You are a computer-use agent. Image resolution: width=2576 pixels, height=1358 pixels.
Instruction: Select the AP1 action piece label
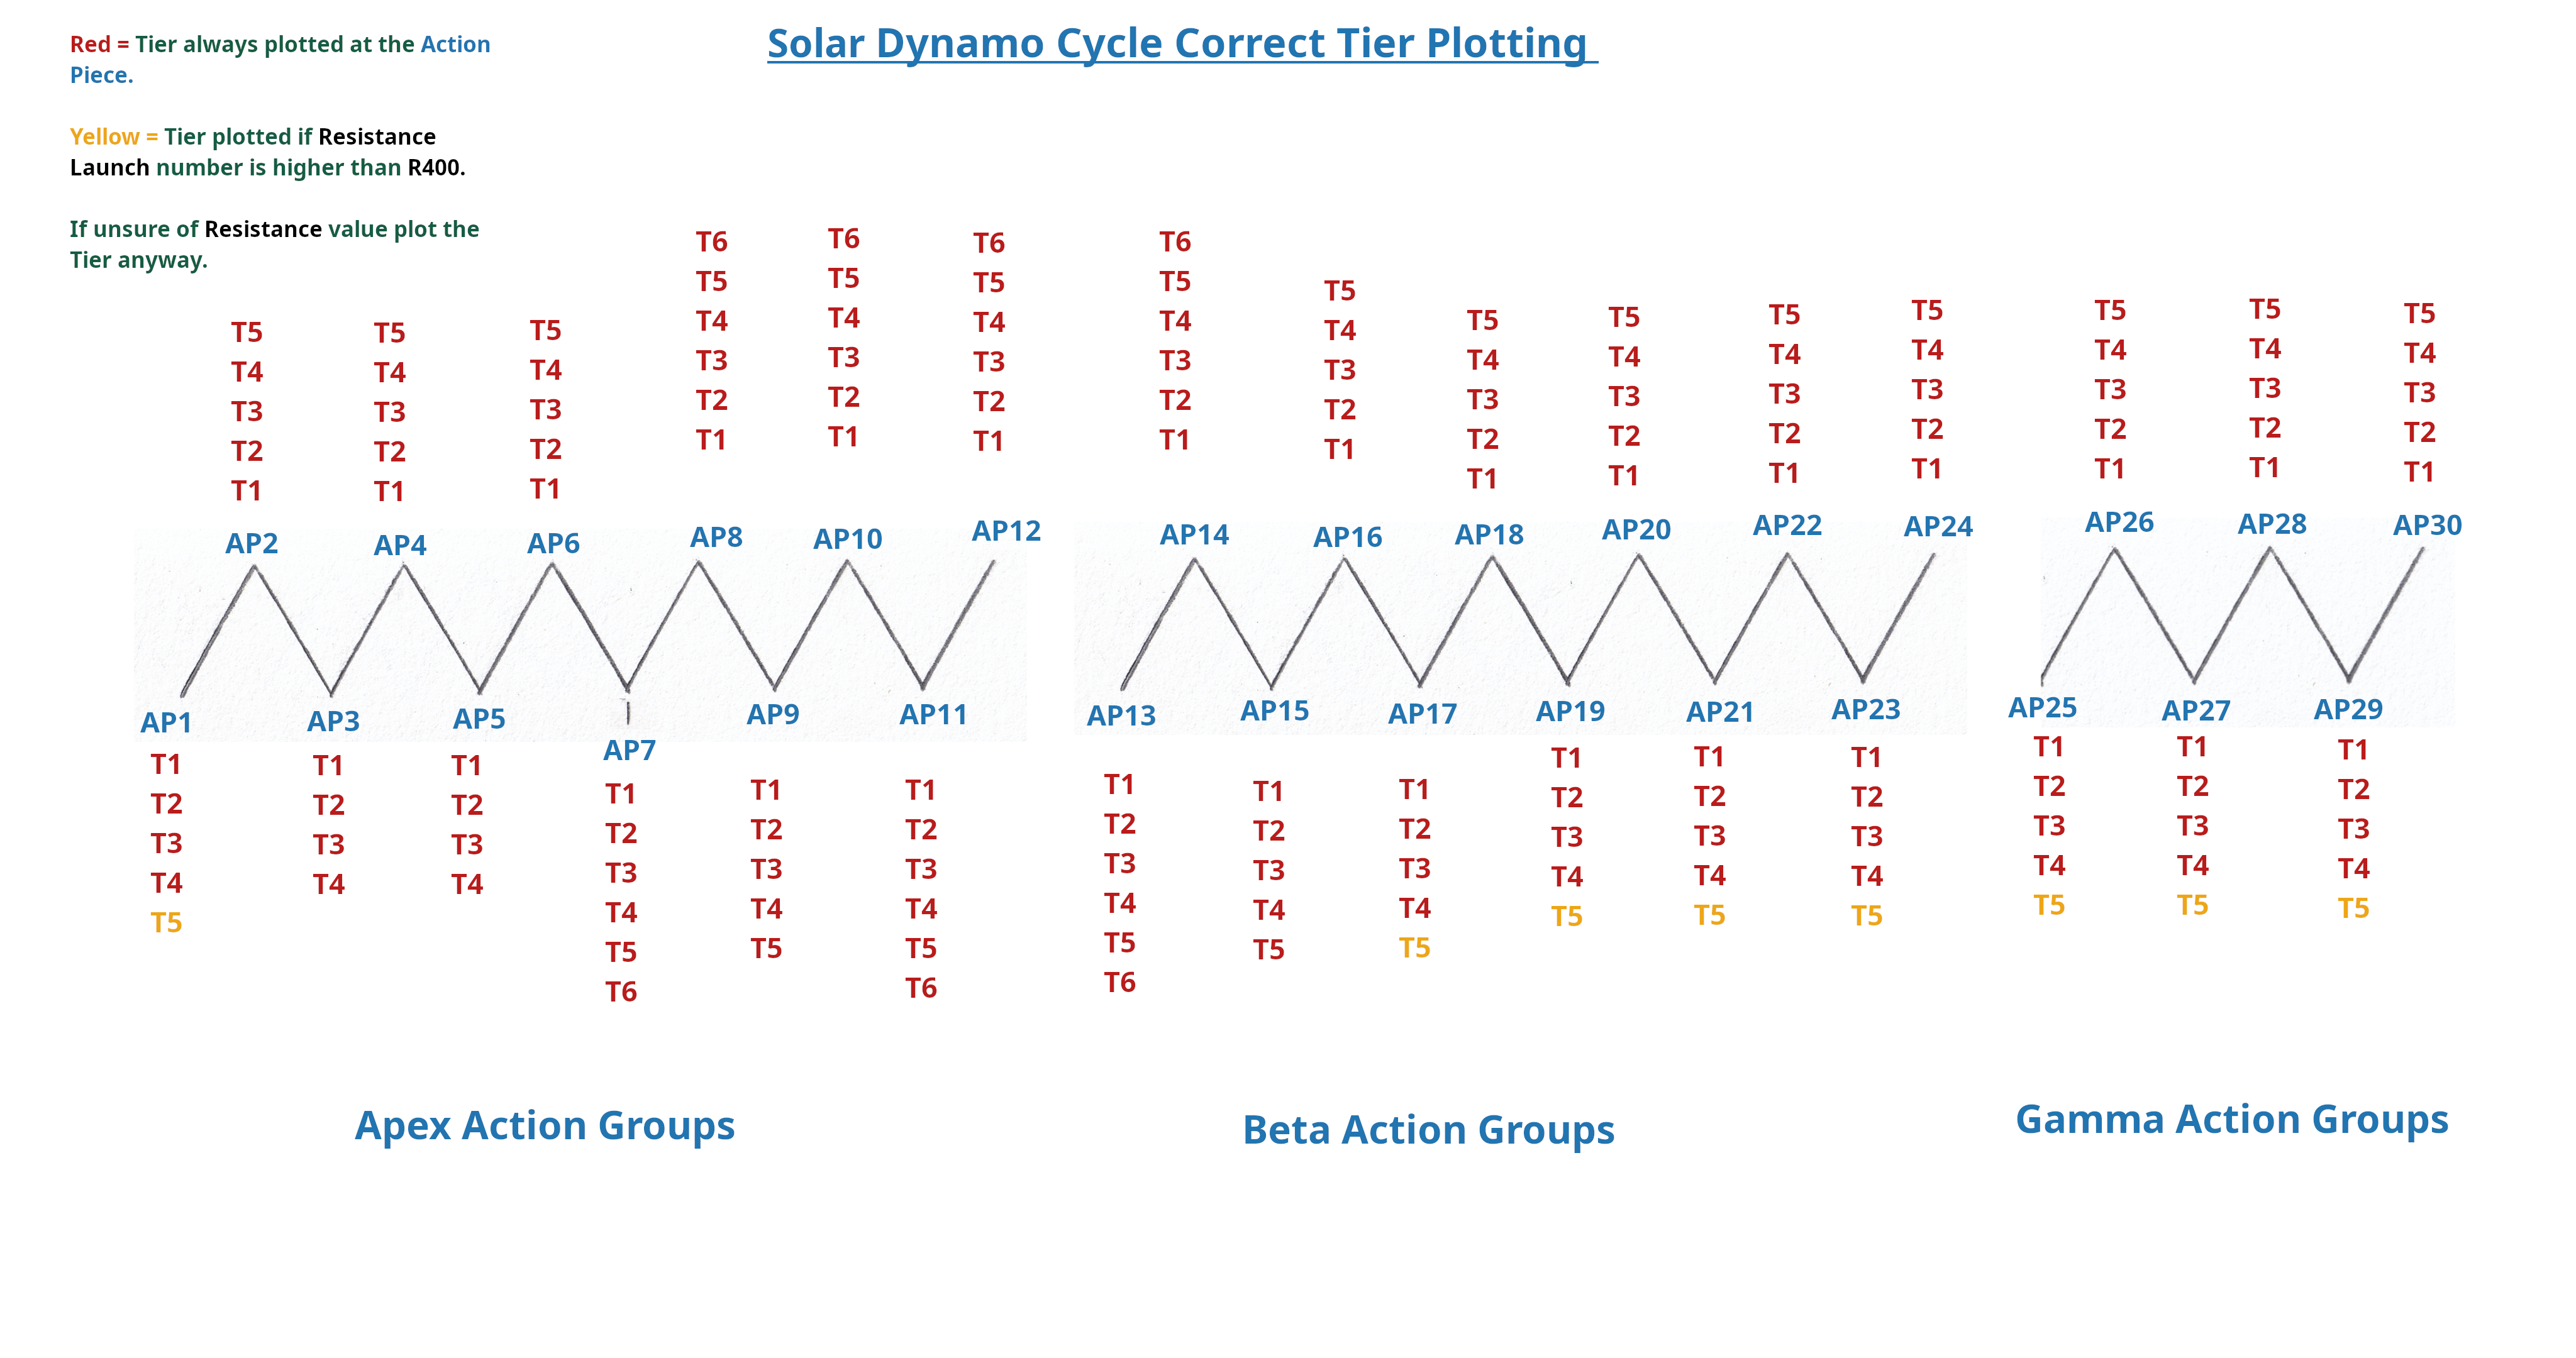click(x=166, y=722)
